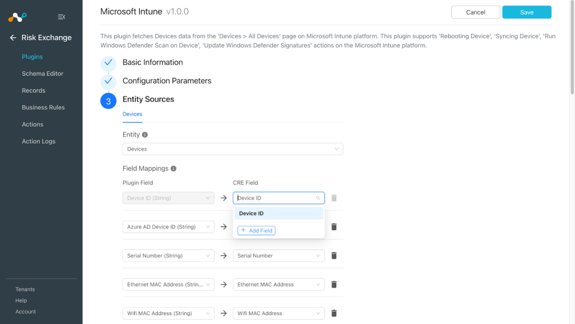575x324 pixels.
Task: Click the Microsoft Intune title text
Action: tap(131, 12)
